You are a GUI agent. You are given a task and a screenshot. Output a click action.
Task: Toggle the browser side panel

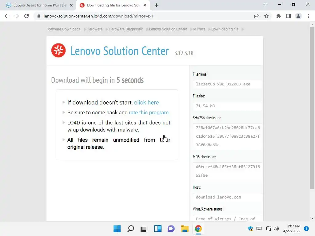pyautogui.click(x=289, y=16)
